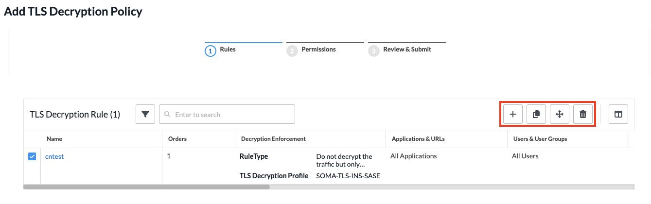This screenshot has width=651, height=204.
Task: Click the Applications & URLs column header
Action: pos(418,139)
